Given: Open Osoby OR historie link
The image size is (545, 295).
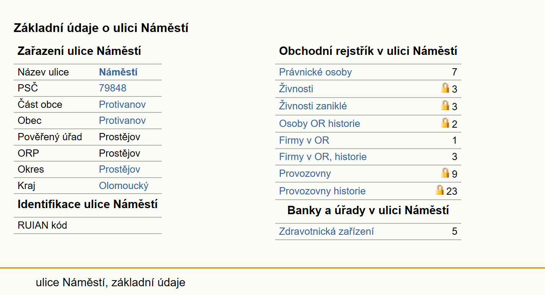Looking at the screenshot, I should tap(320, 123).
